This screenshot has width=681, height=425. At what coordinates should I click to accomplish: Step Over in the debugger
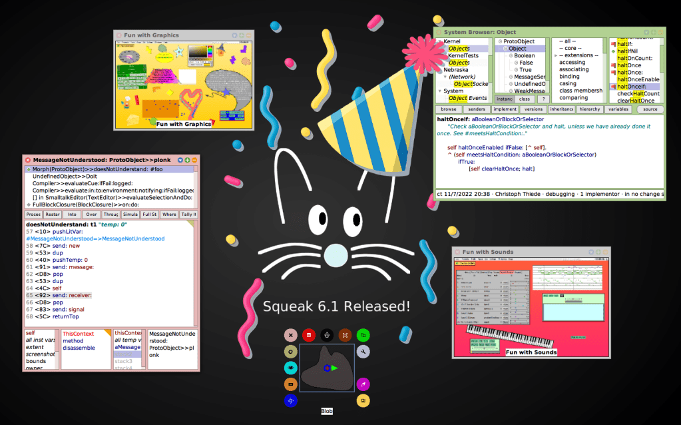pyautogui.click(x=91, y=214)
